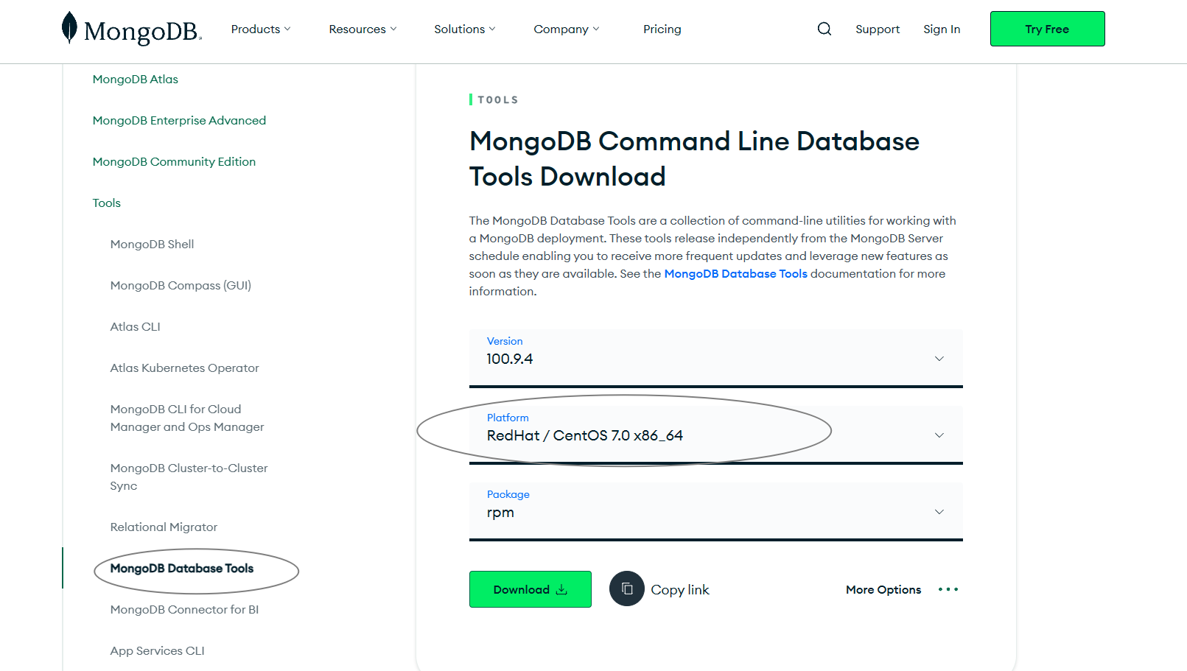The height and width of the screenshot is (671, 1187).
Task: Click the More Options ellipsis icon
Action: pos(948,589)
